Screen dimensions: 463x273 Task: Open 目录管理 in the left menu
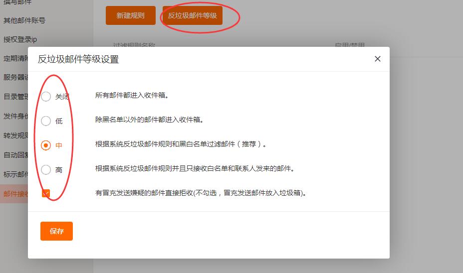coord(15,97)
